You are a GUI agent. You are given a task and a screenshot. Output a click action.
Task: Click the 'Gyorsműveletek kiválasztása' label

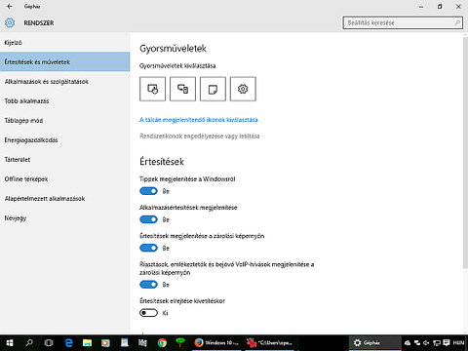tap(177, 66)
